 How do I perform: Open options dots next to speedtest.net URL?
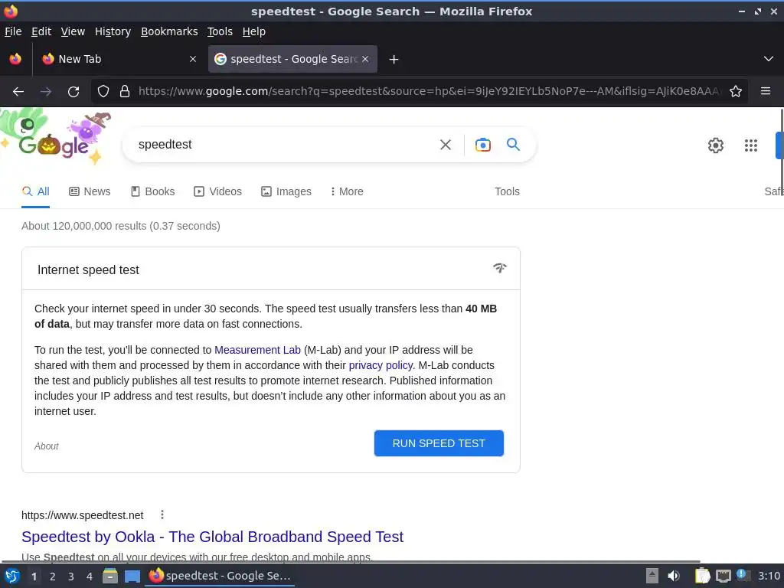point(162,514)
